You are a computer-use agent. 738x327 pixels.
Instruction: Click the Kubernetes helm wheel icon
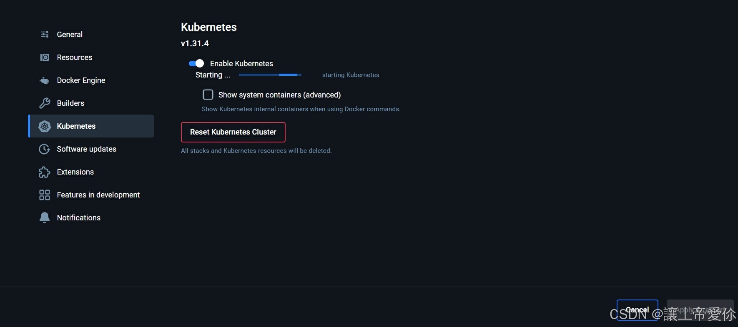pos(45,126)
